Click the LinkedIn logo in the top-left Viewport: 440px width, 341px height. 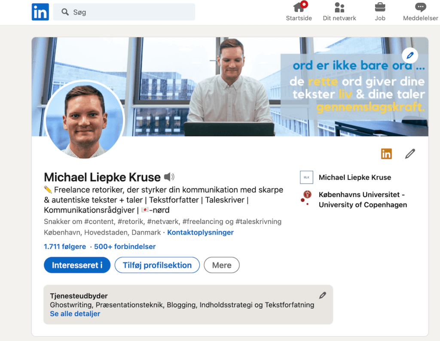(x=40, y=12)
